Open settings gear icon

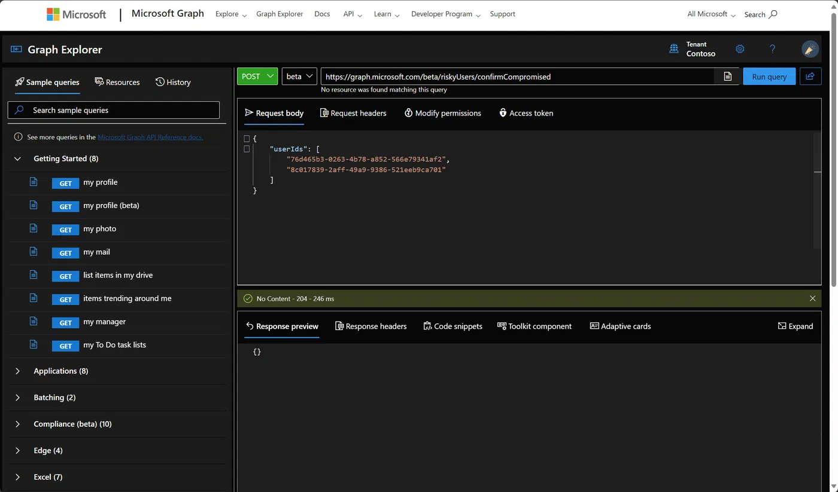tap(740, 49)
